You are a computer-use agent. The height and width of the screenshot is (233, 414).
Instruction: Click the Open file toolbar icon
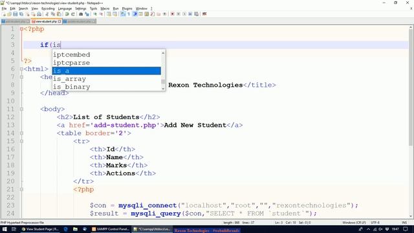point(9,14)
